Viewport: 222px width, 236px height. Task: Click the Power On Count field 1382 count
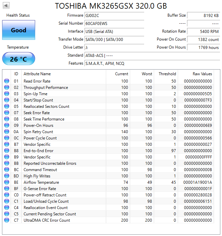coord(203,39)
